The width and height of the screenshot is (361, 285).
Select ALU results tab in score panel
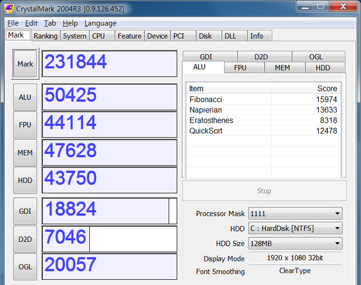(203, 67)
